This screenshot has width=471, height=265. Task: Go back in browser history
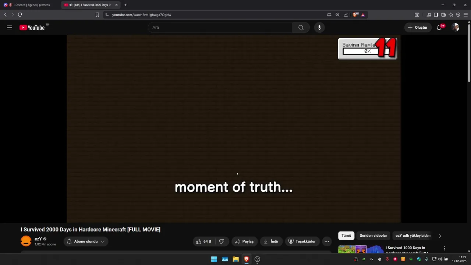(x=6, y=15)
